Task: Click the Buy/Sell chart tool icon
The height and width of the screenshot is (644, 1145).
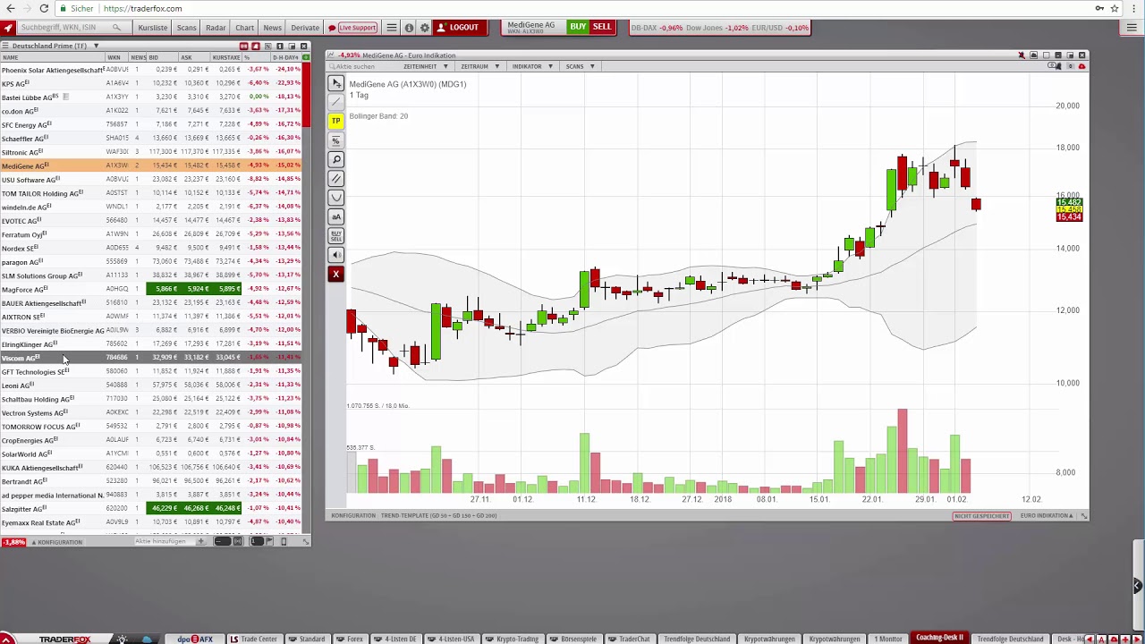Action: point(336,235)
